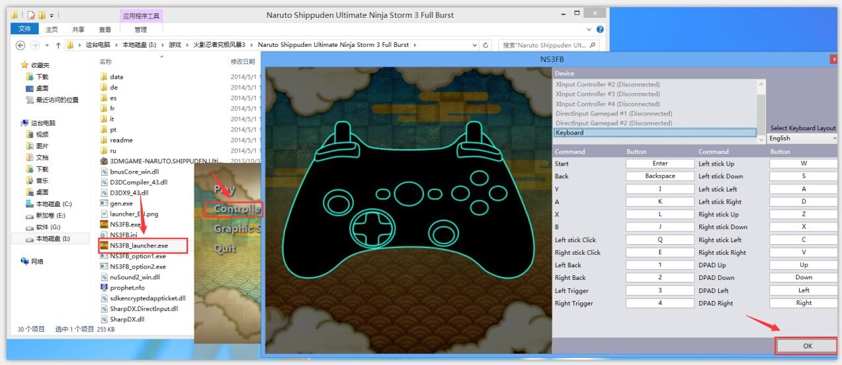This screenshot has height=365, width=842.
Task: Select the prophet.nfo file
Action: (126, 288)
